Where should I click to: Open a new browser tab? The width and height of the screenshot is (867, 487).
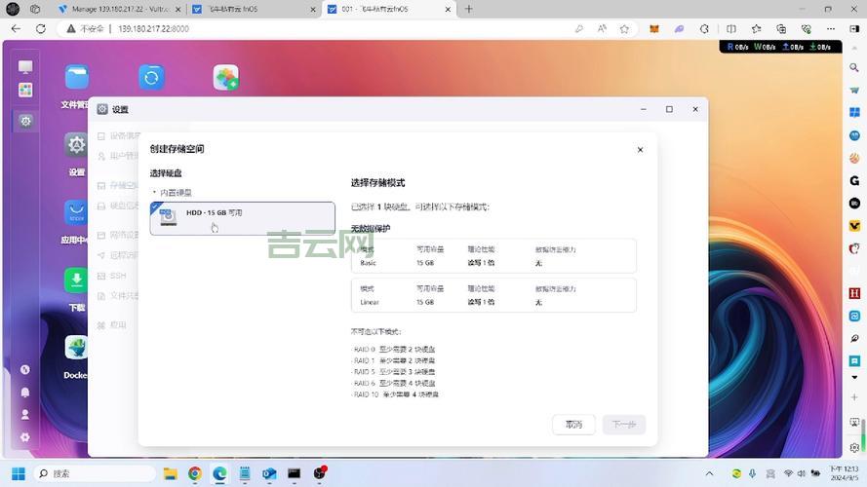pyautogui.click(x=468, y=9)
